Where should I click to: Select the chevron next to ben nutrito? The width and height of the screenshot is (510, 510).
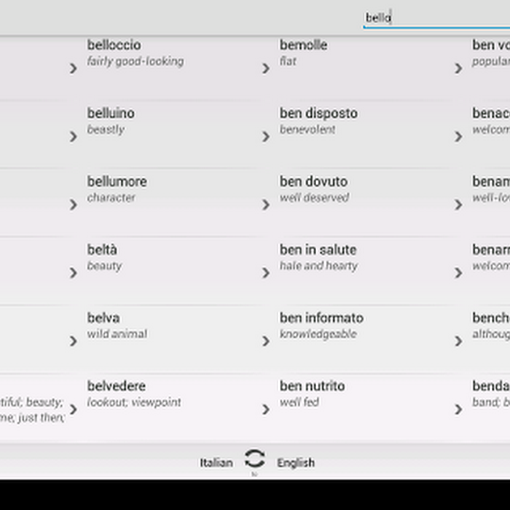(x=266, y=409)
